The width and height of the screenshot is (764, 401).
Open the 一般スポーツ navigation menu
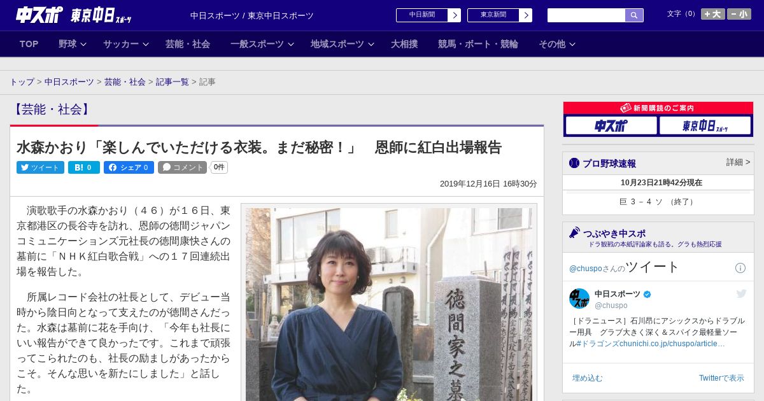[257, 44]
